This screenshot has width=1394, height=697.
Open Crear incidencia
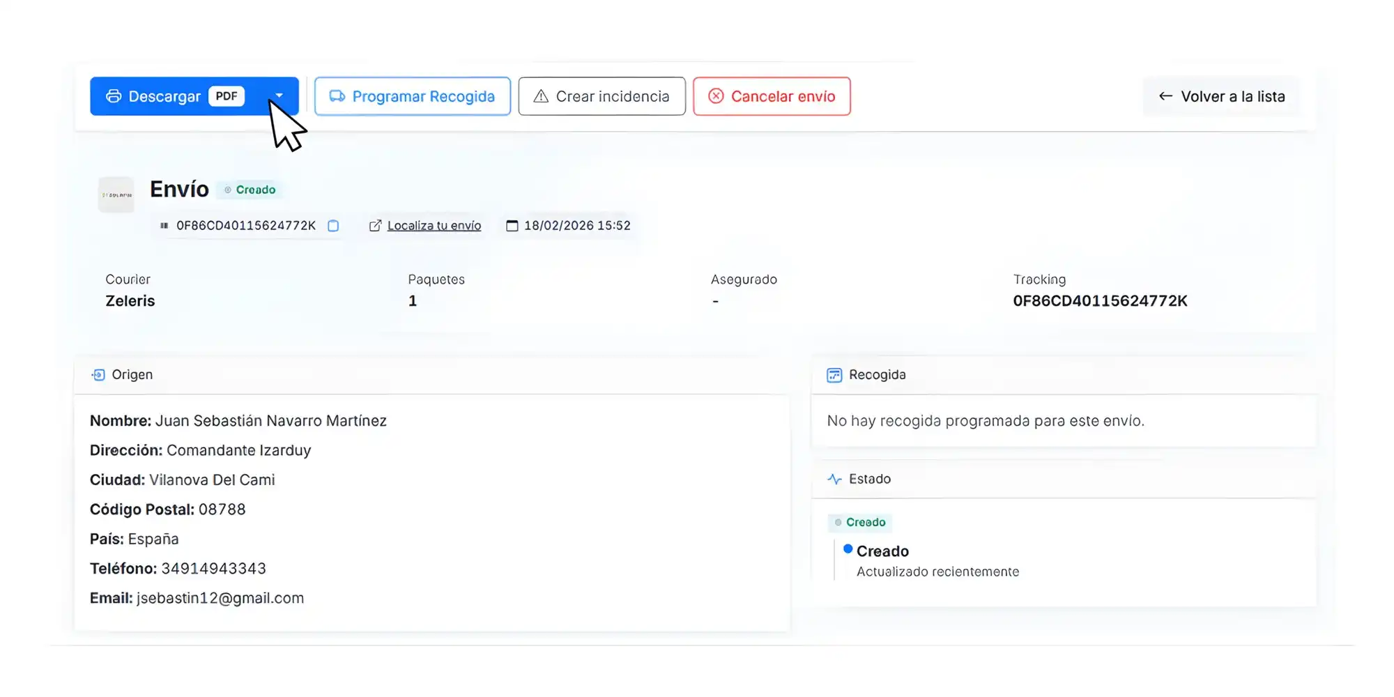[602, 96]
